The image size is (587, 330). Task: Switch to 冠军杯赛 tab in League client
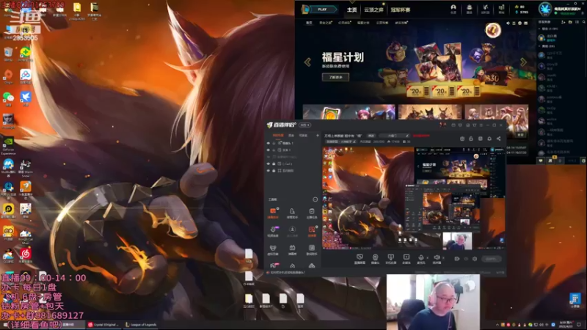pos(400,10)
